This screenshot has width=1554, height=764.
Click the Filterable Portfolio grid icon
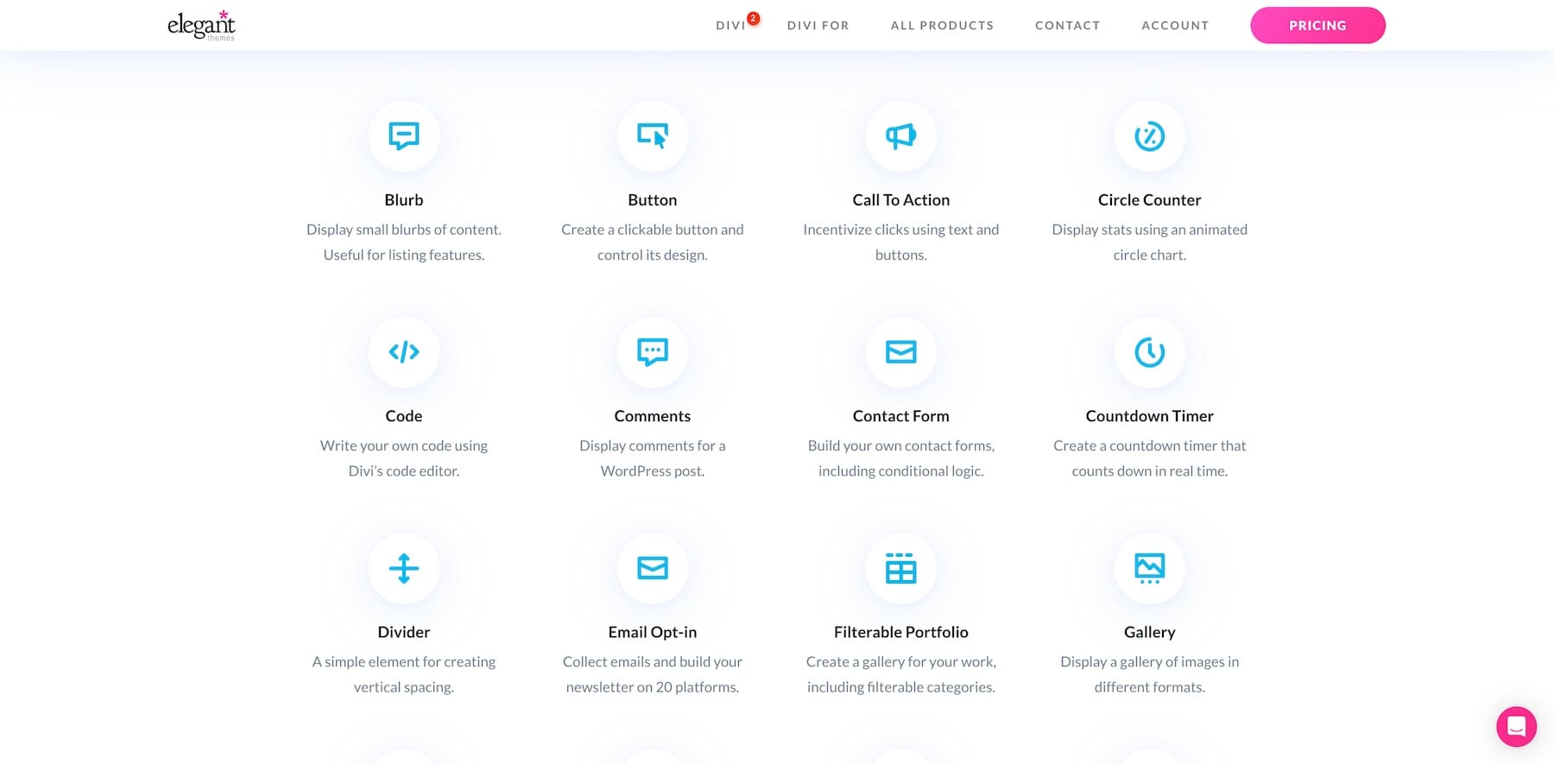(900, 568)
